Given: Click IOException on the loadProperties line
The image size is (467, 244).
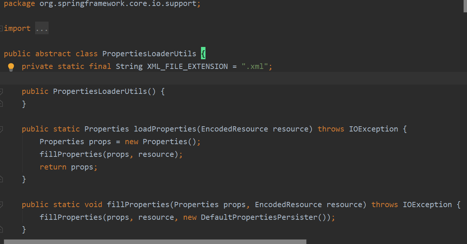Looking at the screenshot, I should click(x=374, y=129).
